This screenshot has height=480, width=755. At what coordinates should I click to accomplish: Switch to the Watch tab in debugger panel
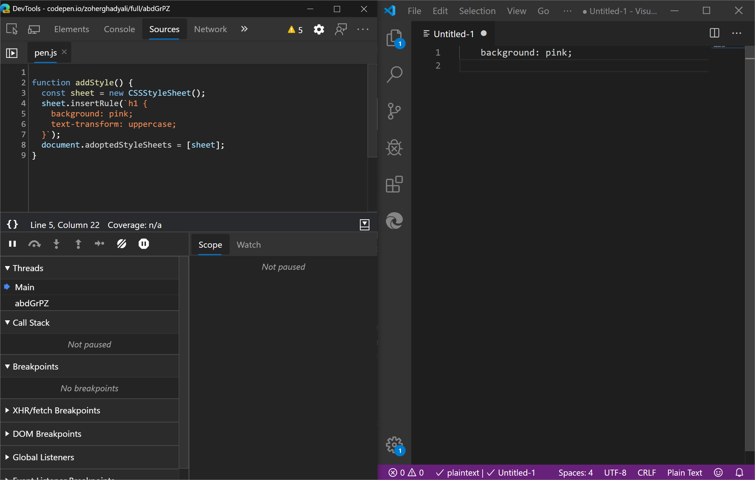click(x=248, y=245)
